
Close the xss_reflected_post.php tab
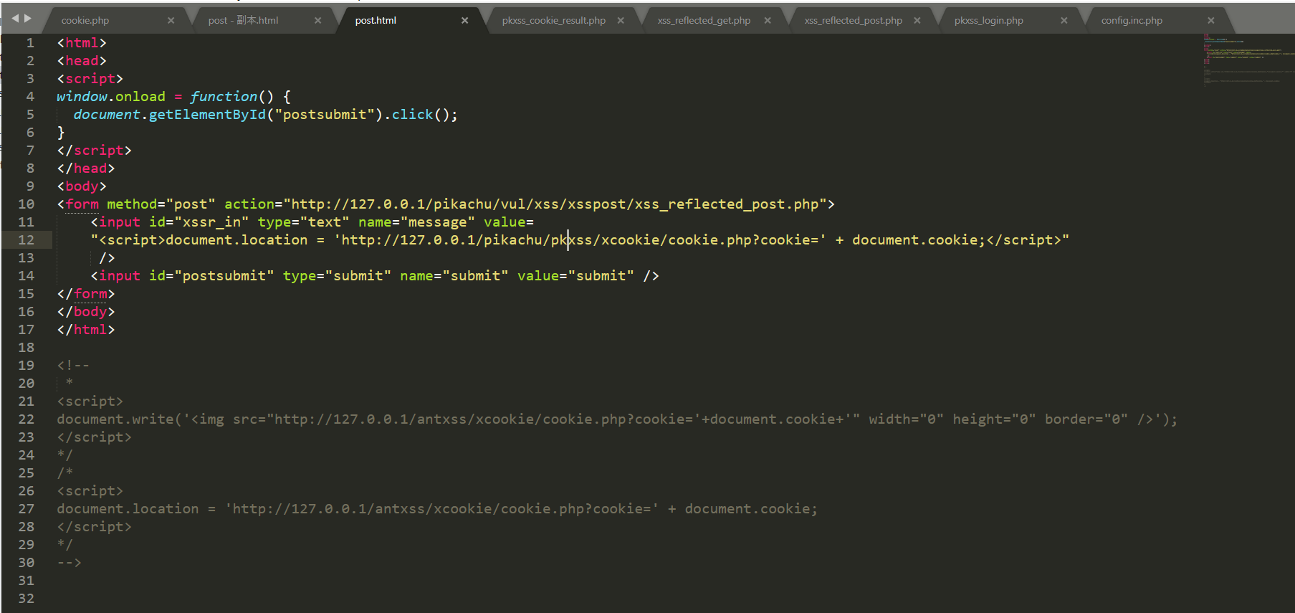917,20
